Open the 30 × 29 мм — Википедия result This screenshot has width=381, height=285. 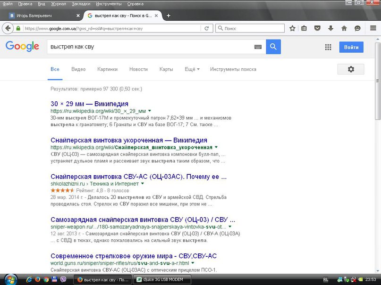click(89, 104)
